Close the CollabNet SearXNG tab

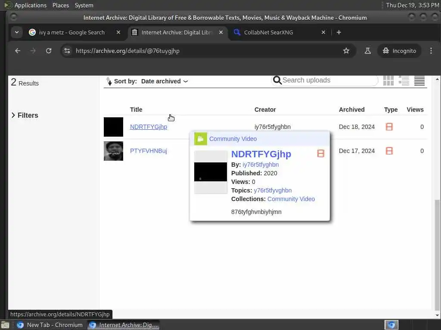point(323,32)
